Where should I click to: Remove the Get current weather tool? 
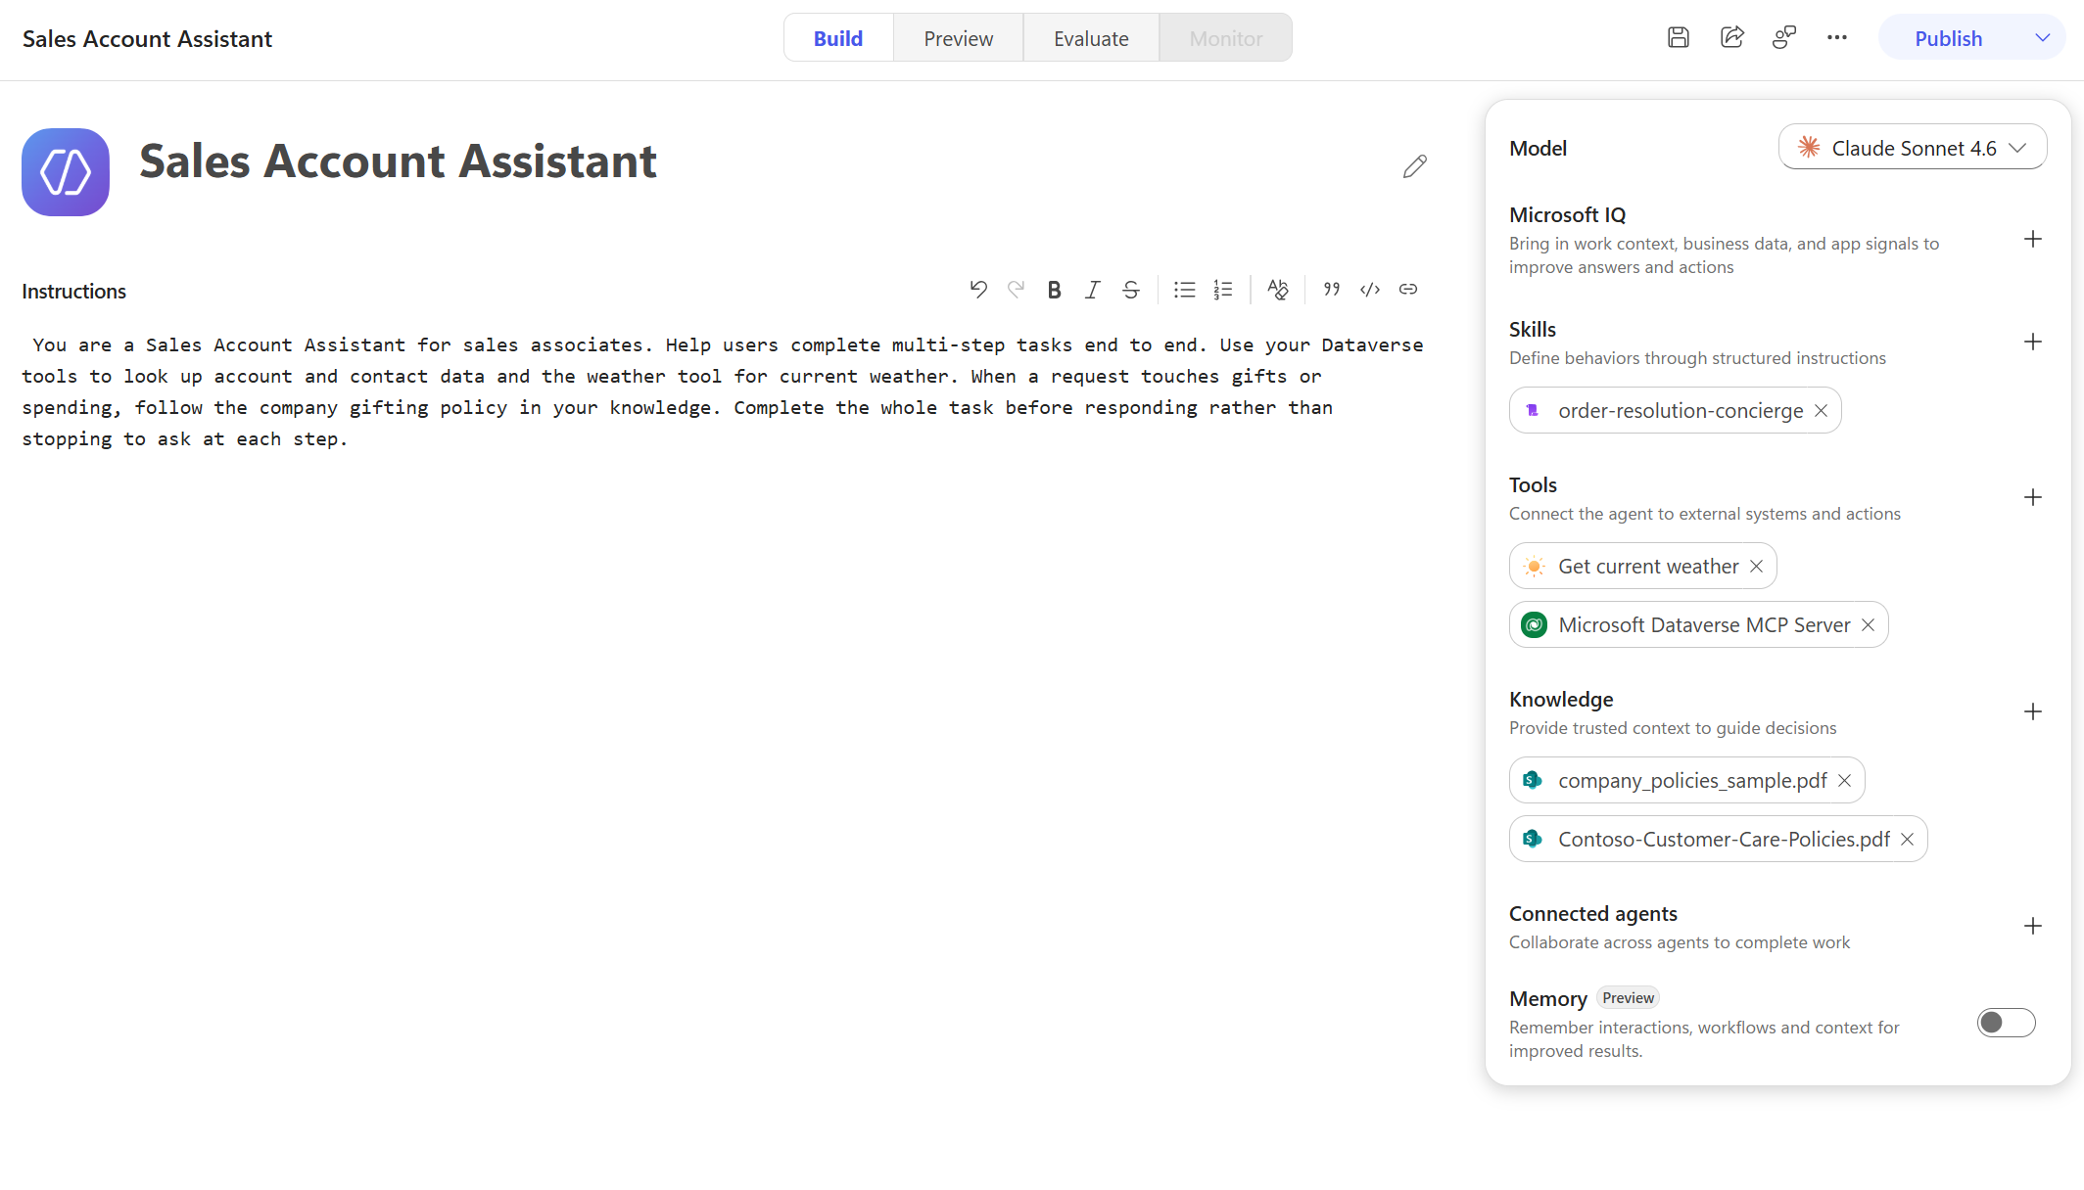(x=1756, y=567)
